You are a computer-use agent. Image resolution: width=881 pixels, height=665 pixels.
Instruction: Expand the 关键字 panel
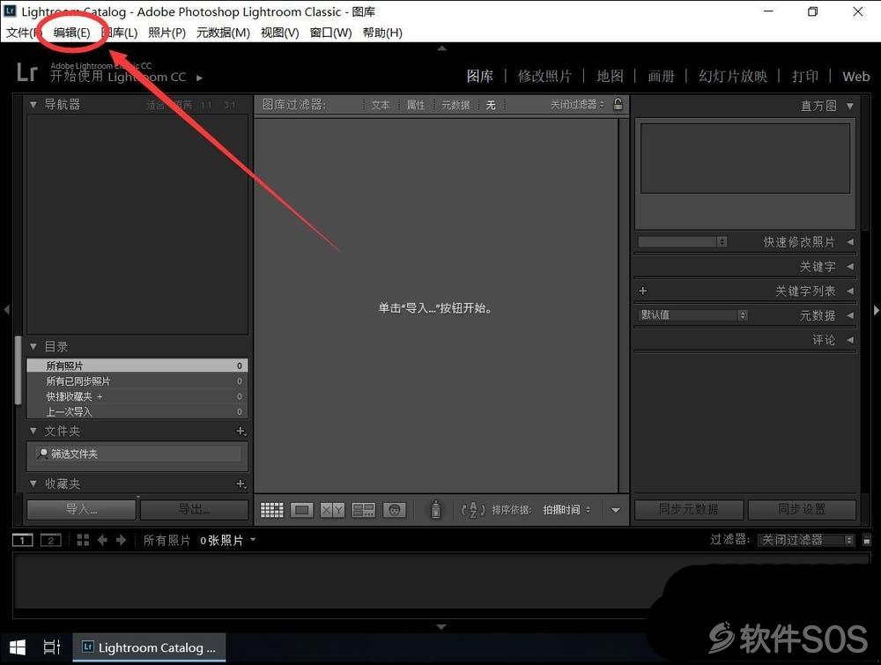(x=850, y=266)
